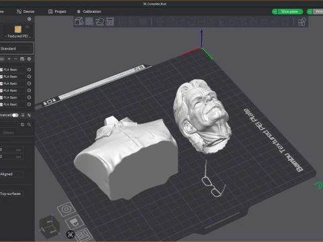Click the Textured PEI plate color thumbnail
The width and height of the screenshot is (323, 242).
coord(18,30)
